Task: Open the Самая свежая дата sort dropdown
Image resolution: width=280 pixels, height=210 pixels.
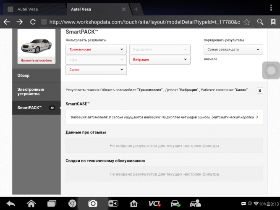Action: point(233,49)
